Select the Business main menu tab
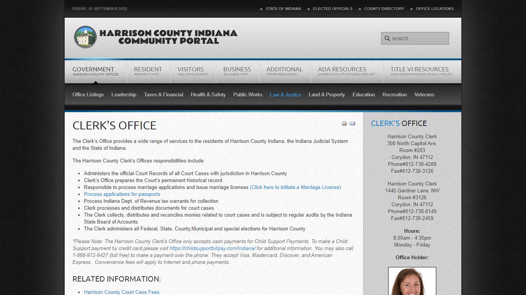 [x=237, y=71]
